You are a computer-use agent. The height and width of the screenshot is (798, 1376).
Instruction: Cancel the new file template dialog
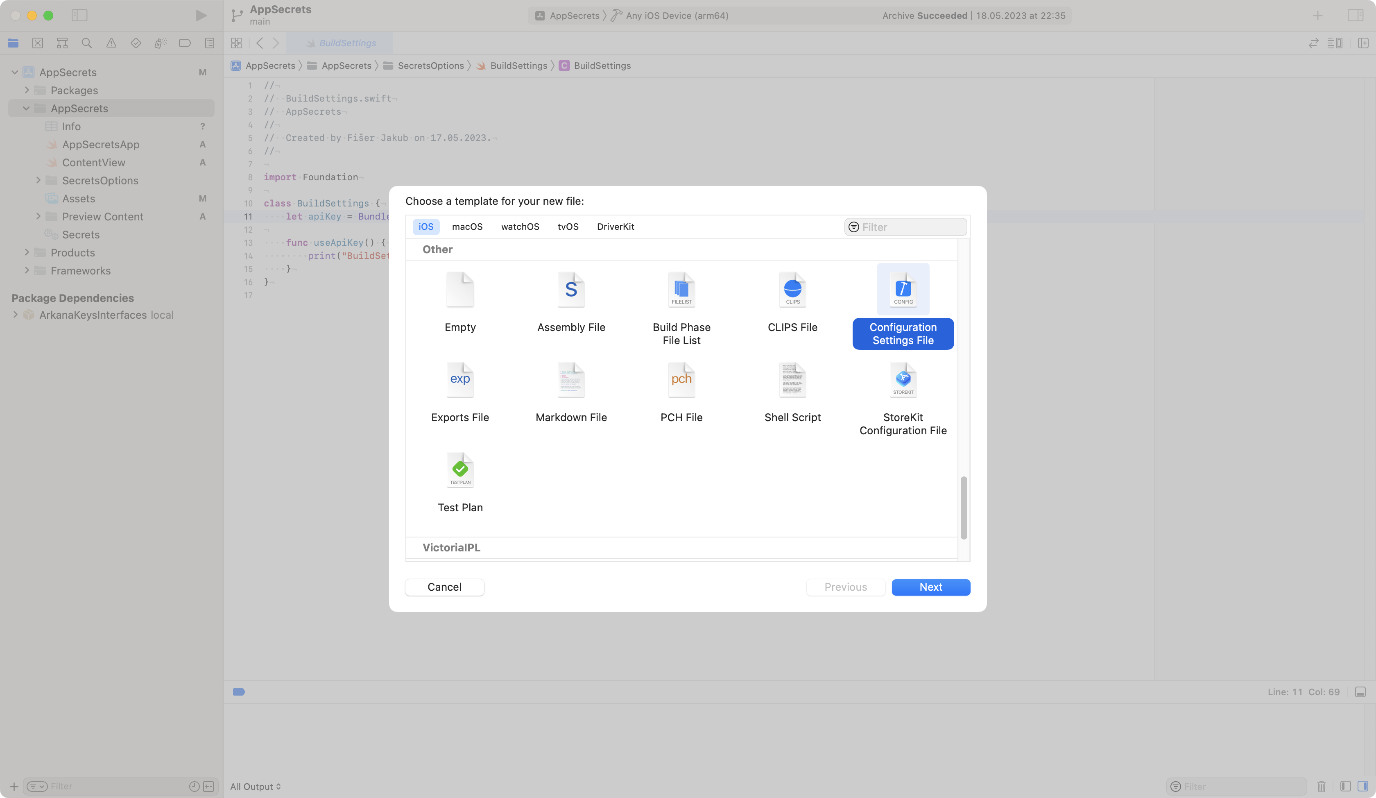[444, 587]
